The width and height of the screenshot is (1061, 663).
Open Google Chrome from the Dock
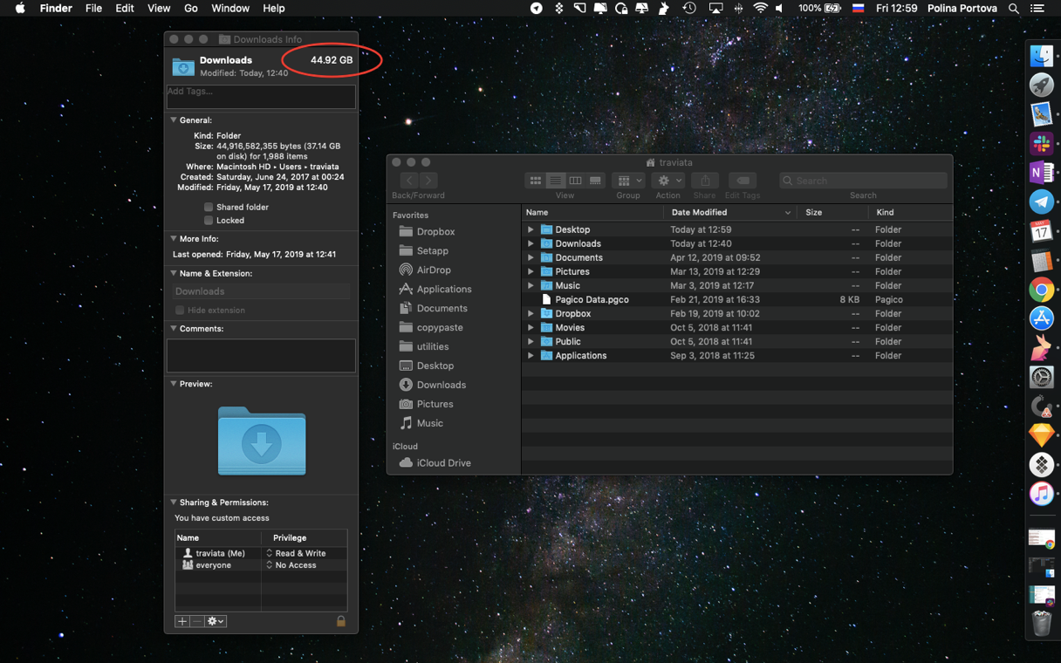click(1041, 289)
